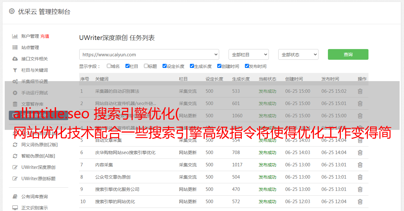Click the edit icon for UWriter原创标题
The image size is (404, 211).
coord(15,179)
